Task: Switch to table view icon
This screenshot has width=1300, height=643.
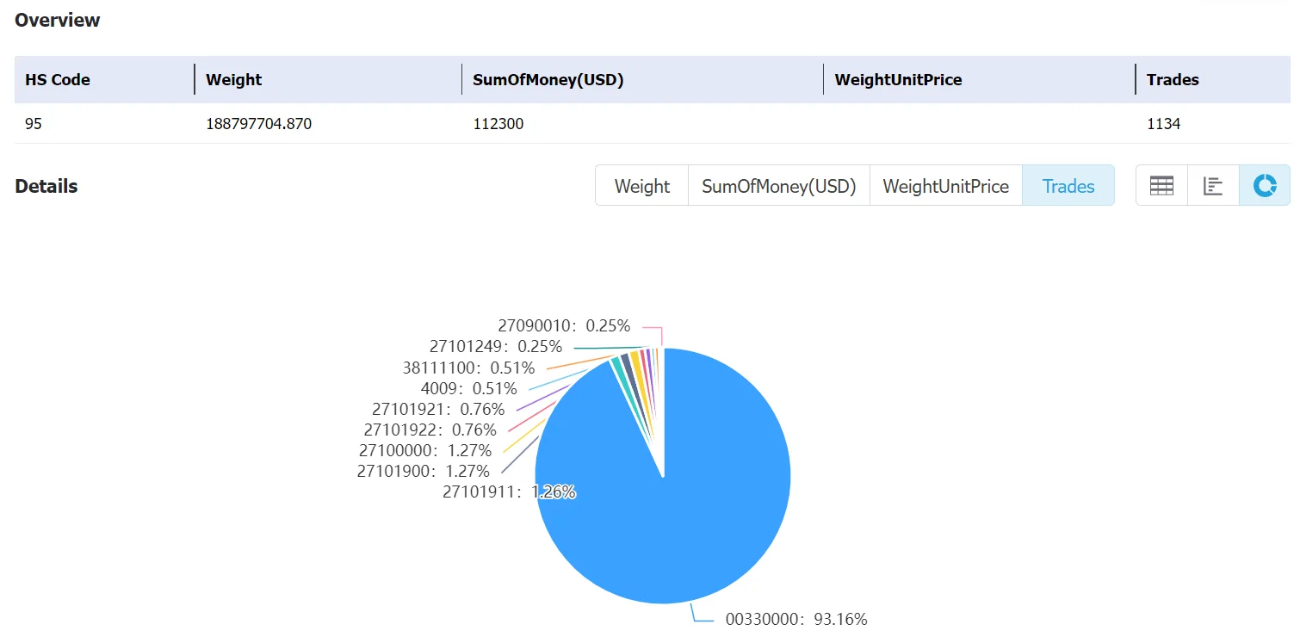Action: pos(1161,186)
